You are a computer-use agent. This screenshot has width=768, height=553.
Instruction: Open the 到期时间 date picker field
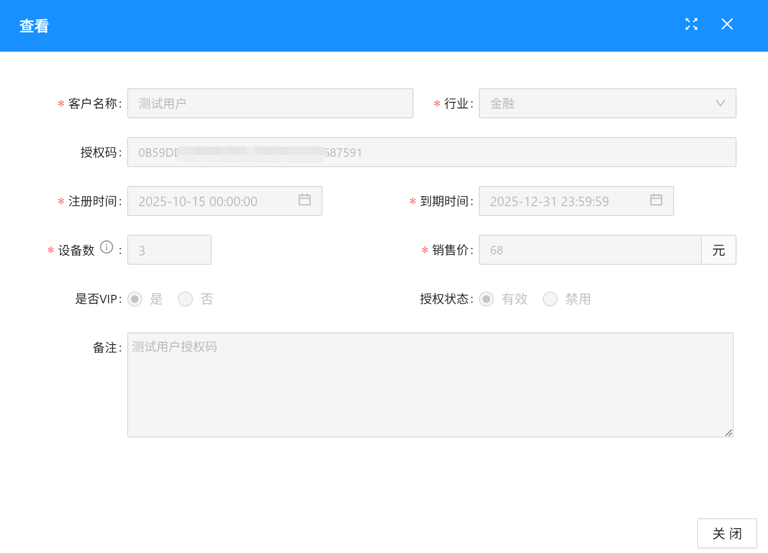click(x=563, y=201)
